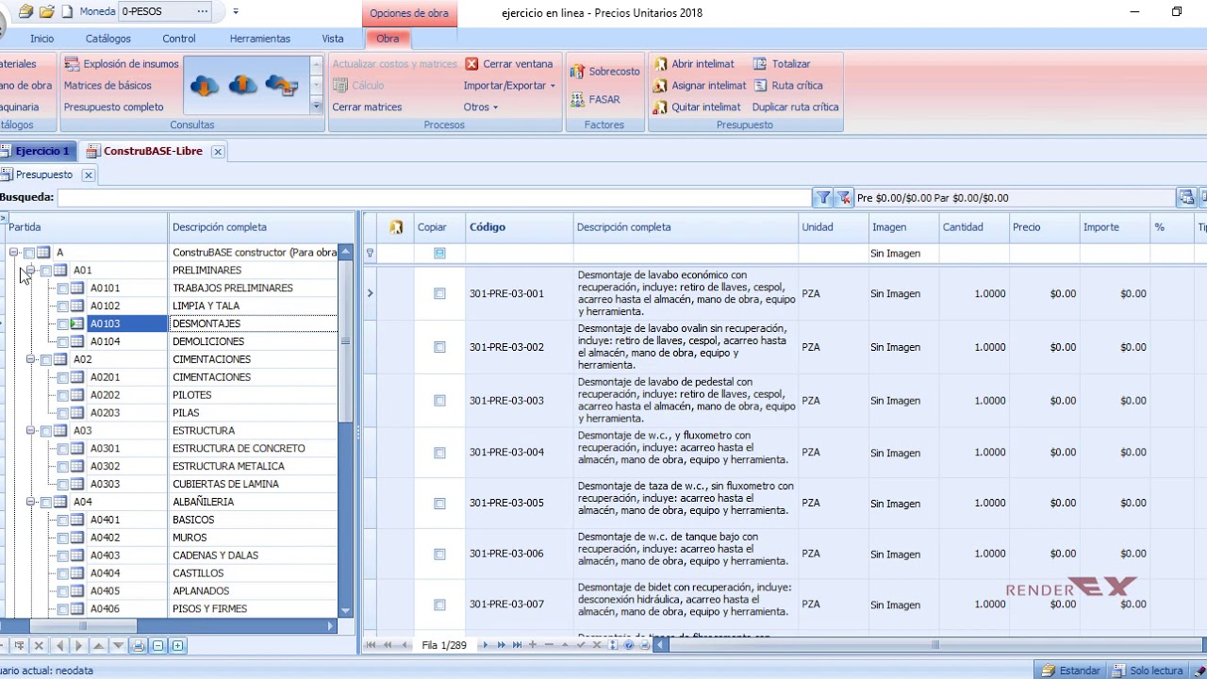Image resolution: width=1207 pixels, height=679 pixels.
Task: Tick the checkbox for partida A0401
Action: [x=63, y=521]
